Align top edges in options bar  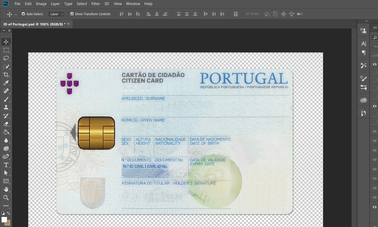click(121, 14)
